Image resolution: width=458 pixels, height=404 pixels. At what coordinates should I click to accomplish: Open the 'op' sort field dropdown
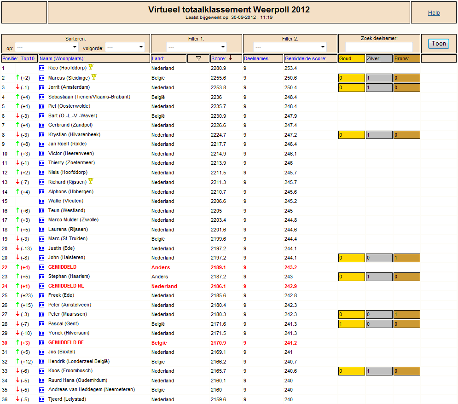click(x=47, y=47)
